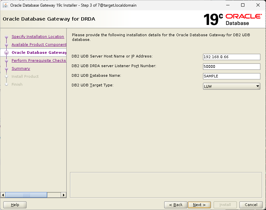Click the Help button
This screenshot has width=266, height=210.
[x=15, y=205]
